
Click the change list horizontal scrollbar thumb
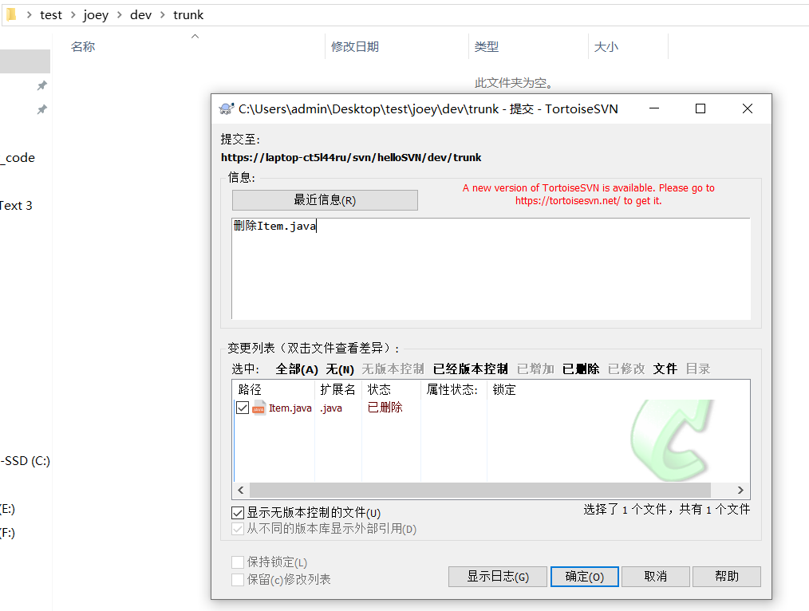pos(480,490)
